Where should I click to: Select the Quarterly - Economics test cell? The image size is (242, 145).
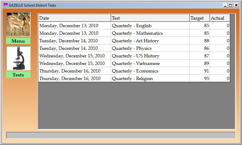tap(150, 71)
